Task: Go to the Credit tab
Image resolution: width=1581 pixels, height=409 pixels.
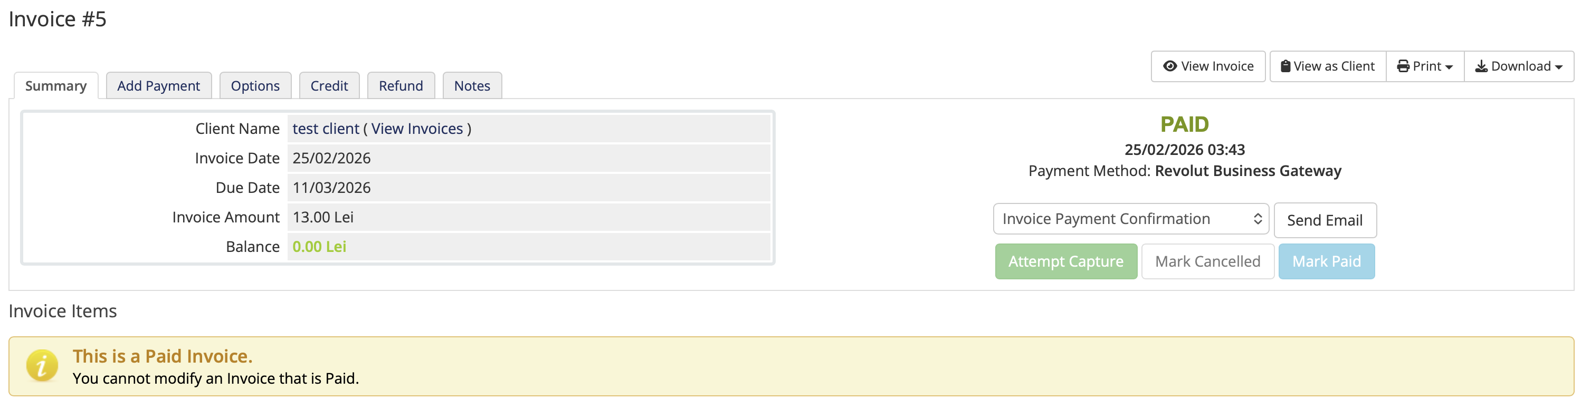Action: pos(329,86)
